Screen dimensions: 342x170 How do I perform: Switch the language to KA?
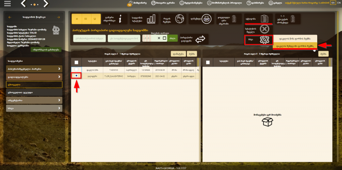coord(333,3)
